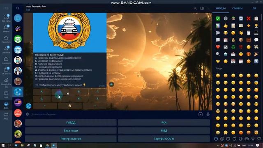Select the "Боты" folder
This screenshot has height=148, width=263.
6,105
